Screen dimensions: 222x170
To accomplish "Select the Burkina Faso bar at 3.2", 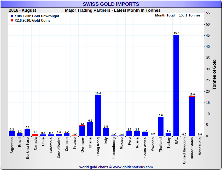I will coord(27,132).
